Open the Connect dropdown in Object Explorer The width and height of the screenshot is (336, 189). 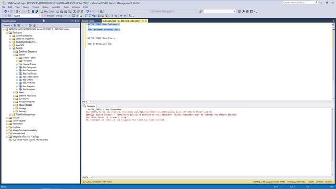point(7,25)
